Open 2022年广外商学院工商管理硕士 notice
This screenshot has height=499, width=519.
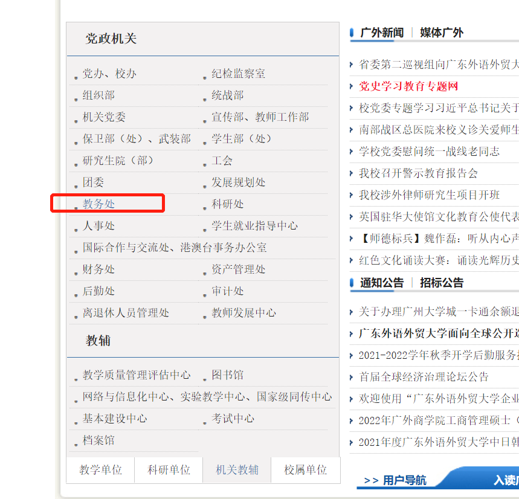tap(439, 420)
